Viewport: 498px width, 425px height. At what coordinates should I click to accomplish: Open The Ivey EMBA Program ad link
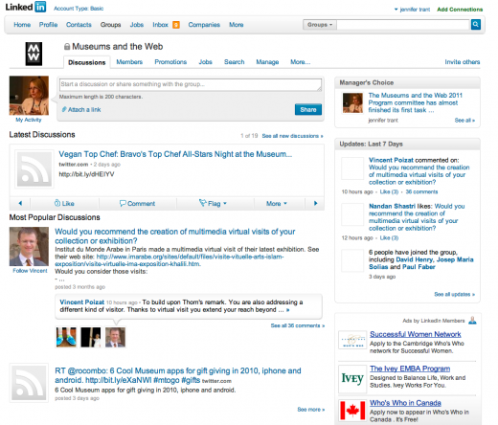[410, 369]
